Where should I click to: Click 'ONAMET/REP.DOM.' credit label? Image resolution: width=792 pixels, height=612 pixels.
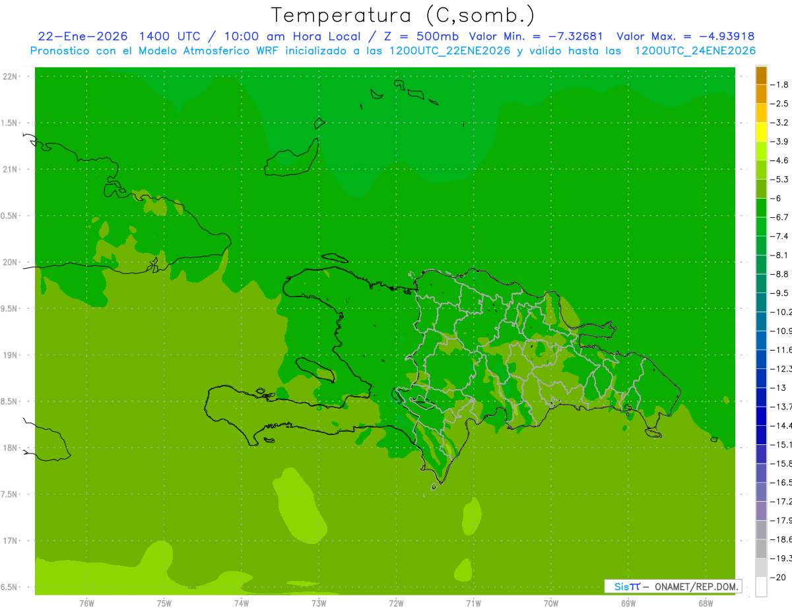coord(697,586)
